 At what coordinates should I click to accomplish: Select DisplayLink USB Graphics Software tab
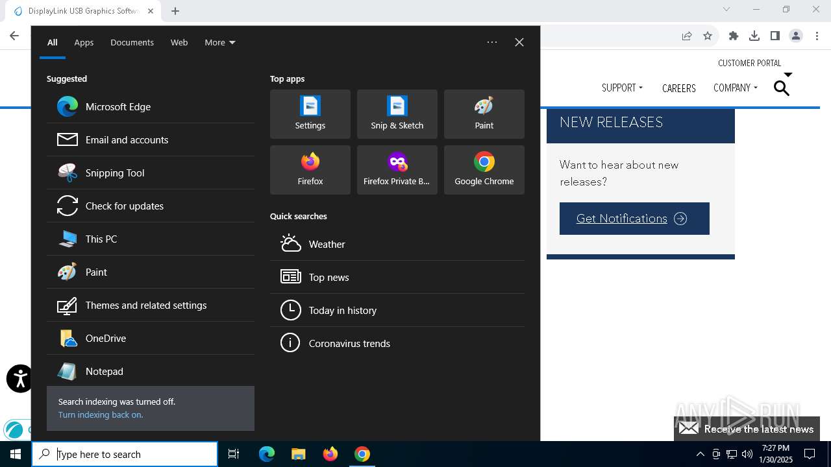pyautogui.click(x=82, y=11)
